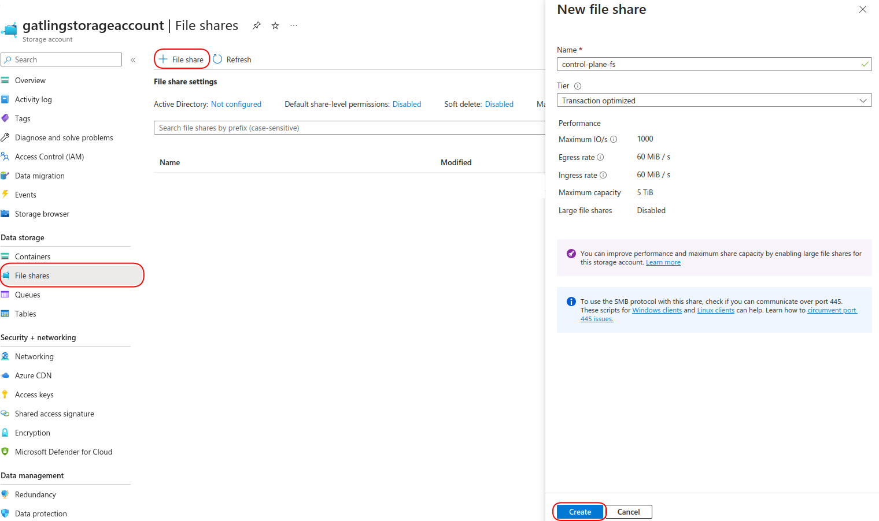This screenshot has width=879, height=521.
Task: Click the Events lightning icon
Action: pos(5,195)
